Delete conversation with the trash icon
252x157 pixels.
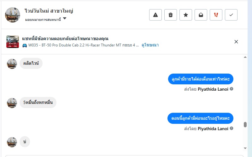pyautogui.click(x=171, y=15)
